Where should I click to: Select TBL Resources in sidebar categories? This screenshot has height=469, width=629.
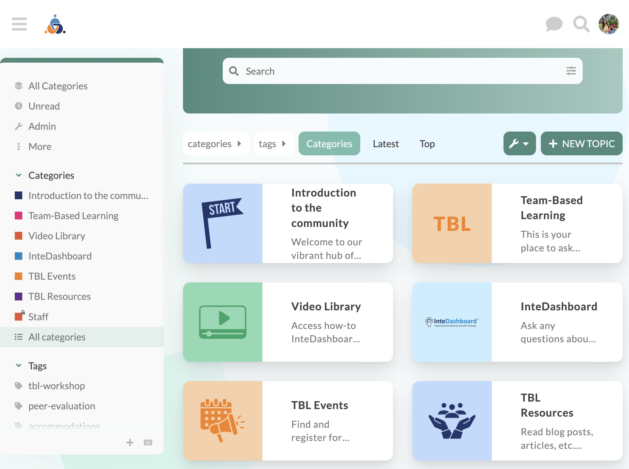(59, 297)
